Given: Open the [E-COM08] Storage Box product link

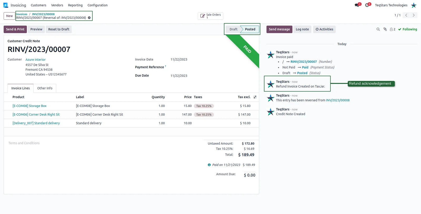Looking at the screenshot, I should click(x=29, y=106).
